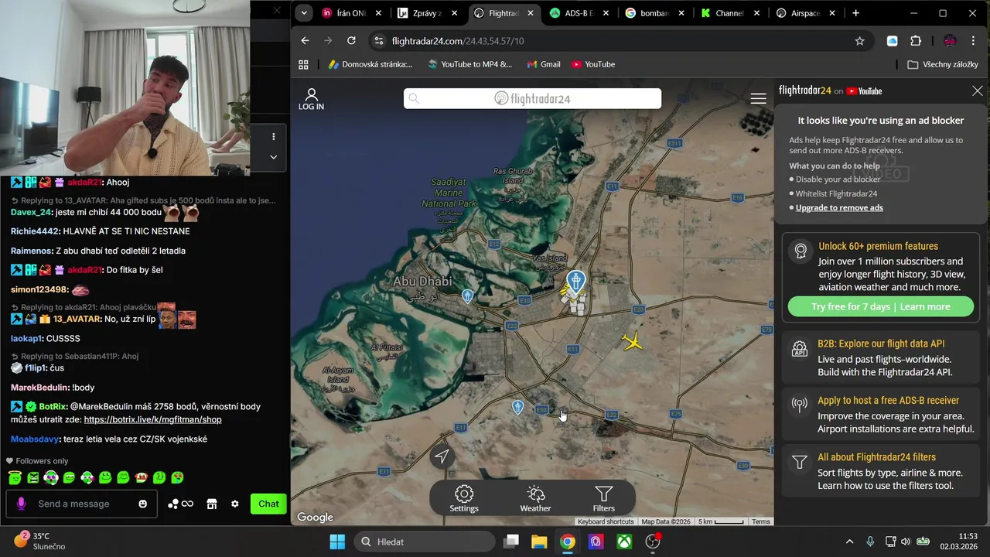Screen dimensions: 990x557
Task: Go back in browser history
Action: [x=305, y=41]
